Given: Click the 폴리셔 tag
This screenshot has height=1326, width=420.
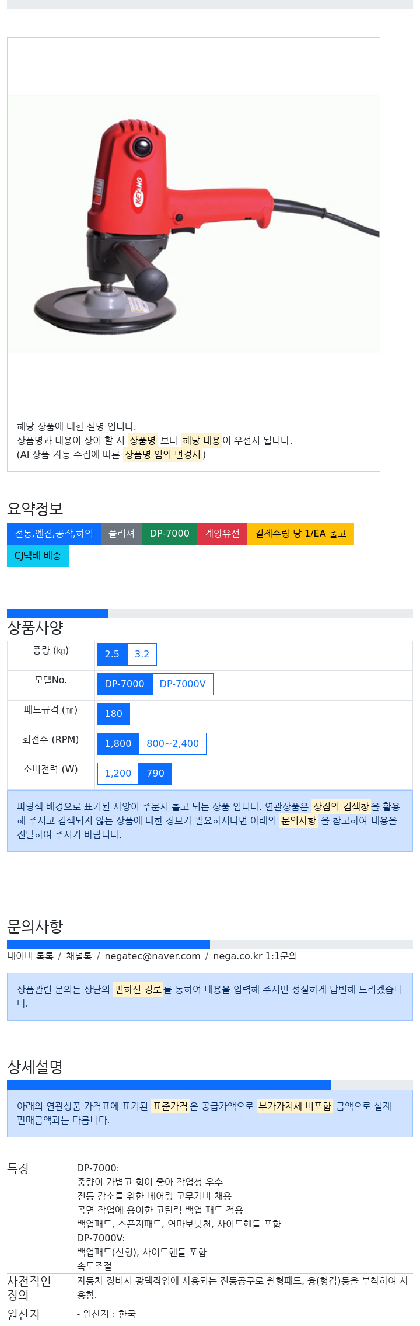Looking at the screenshot, I should click(x=121, y=534).
